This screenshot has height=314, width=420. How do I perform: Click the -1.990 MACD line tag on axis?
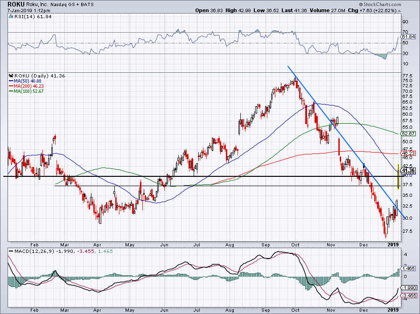coord(409,287)
